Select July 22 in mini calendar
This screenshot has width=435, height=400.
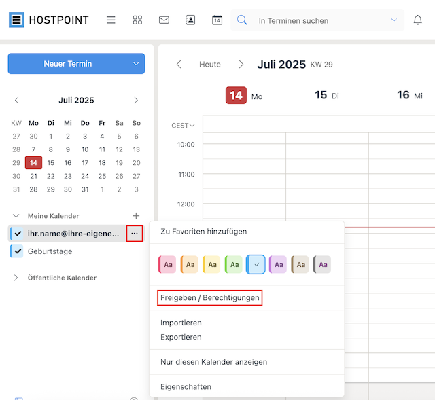(51, 176)
